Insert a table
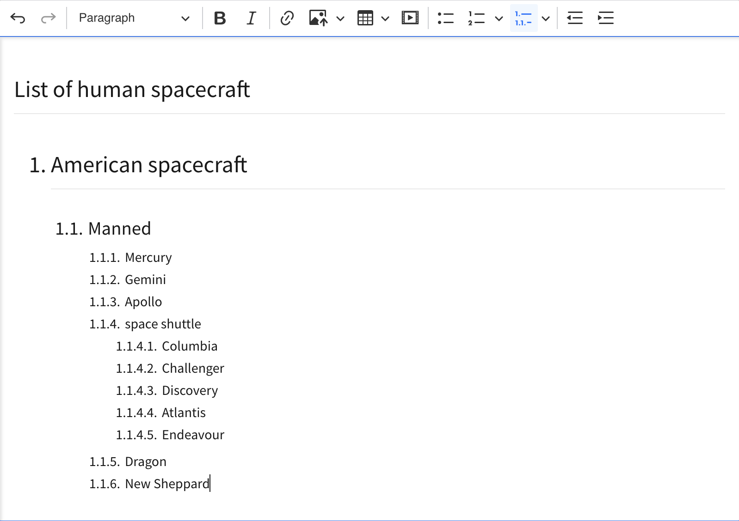 point(365,18)
